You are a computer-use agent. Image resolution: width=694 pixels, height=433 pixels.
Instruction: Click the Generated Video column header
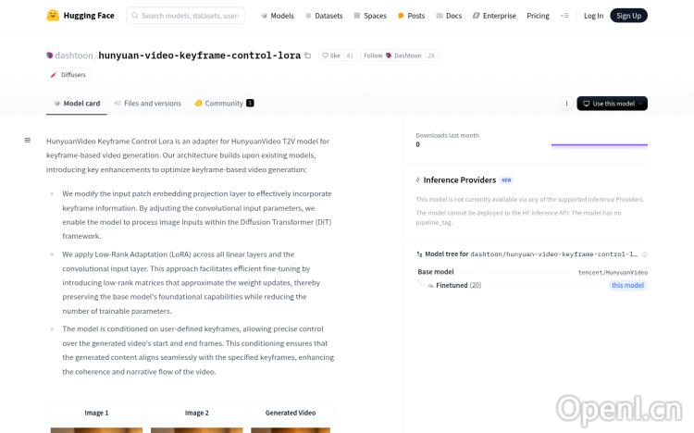[x=291, y=413]
